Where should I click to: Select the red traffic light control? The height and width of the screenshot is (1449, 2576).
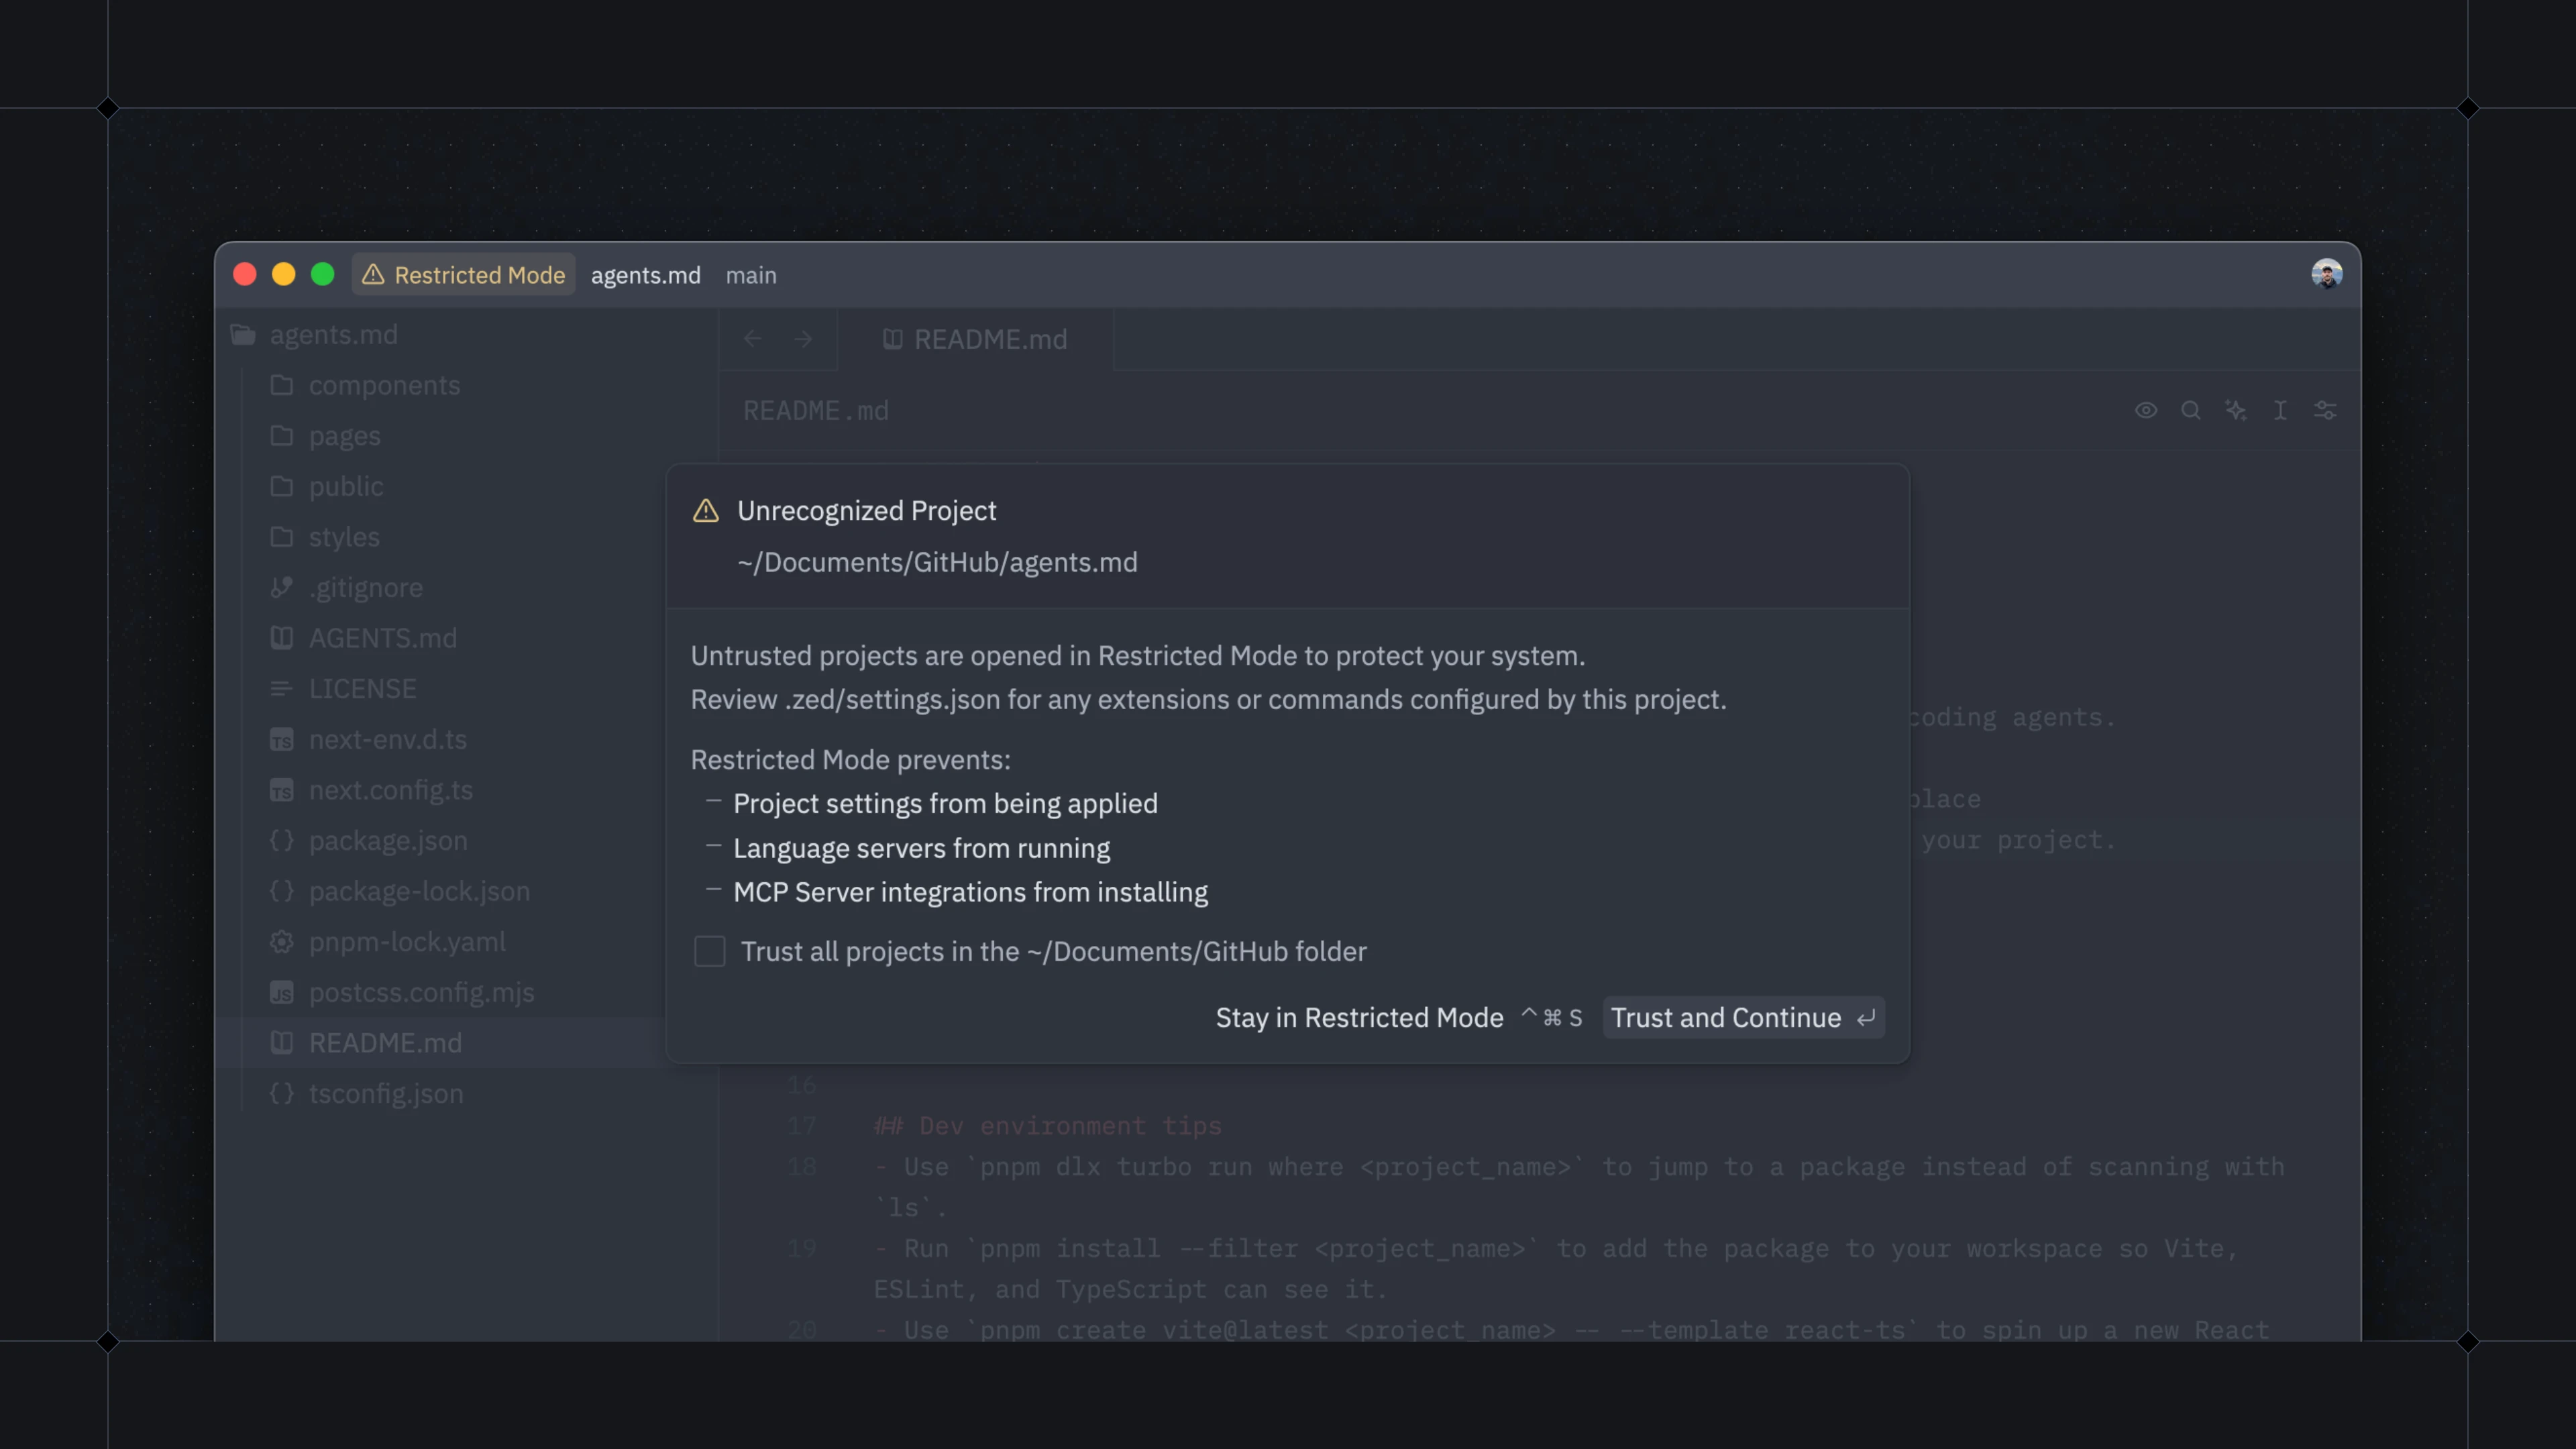click(244, 274)
